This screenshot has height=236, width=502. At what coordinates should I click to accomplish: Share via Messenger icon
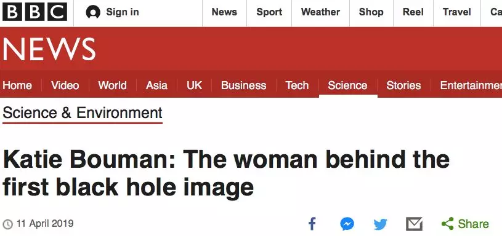[x=347, y=224]
